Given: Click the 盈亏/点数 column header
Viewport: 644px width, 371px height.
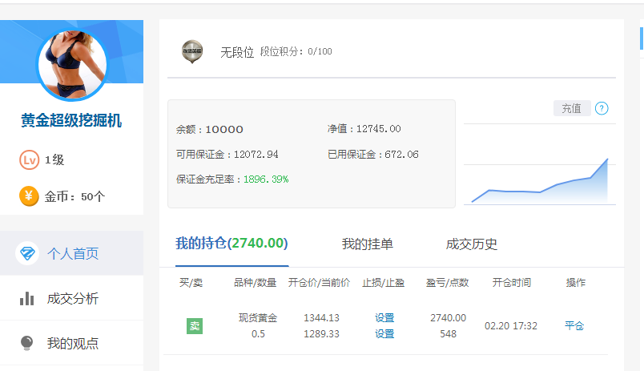Looking at the screenshot, I should click(447, 283).
